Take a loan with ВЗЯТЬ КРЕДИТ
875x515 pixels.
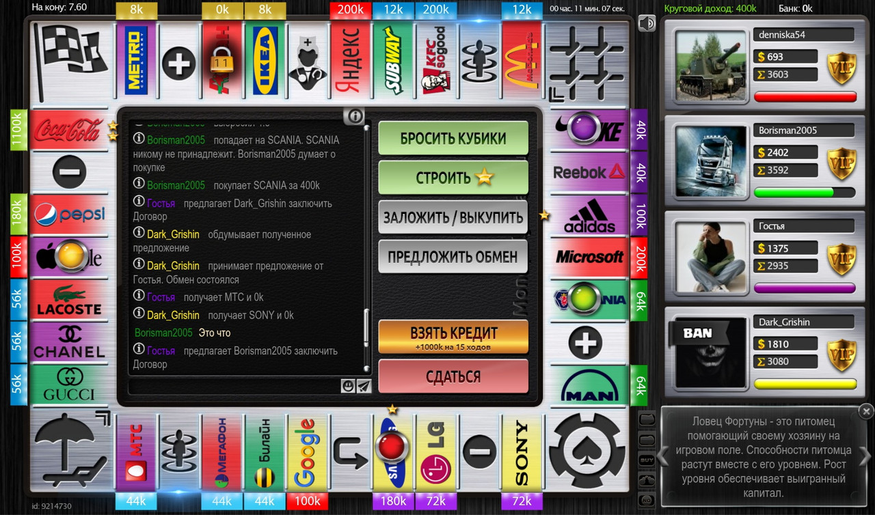pyautogui.click(x=453, y=337)
